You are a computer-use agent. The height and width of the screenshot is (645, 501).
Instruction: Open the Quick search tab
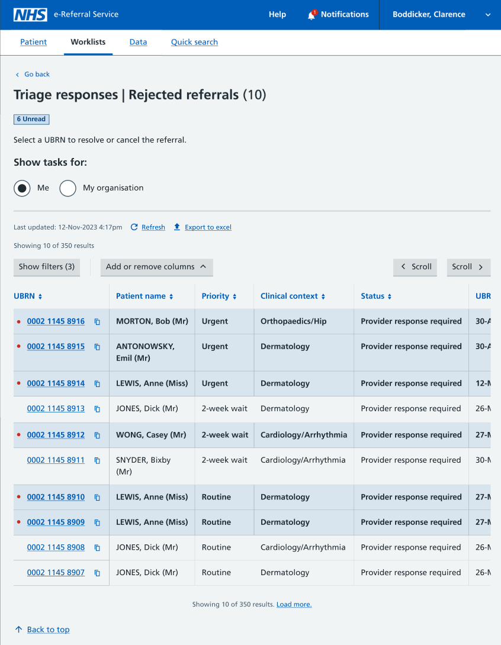tap(194, 42)
